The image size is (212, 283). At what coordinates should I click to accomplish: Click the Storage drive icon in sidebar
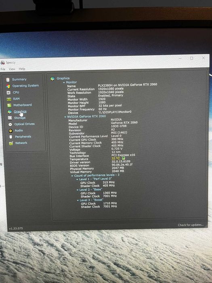click(x=10, y=118)
